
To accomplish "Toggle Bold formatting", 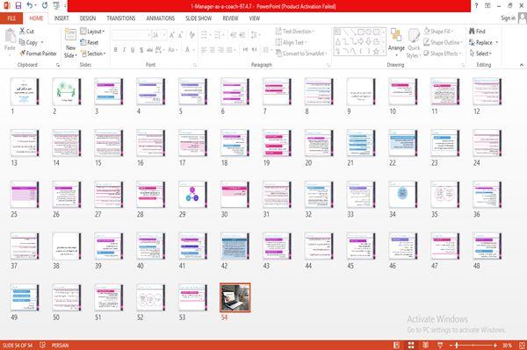I will click(x=116, y=50).
